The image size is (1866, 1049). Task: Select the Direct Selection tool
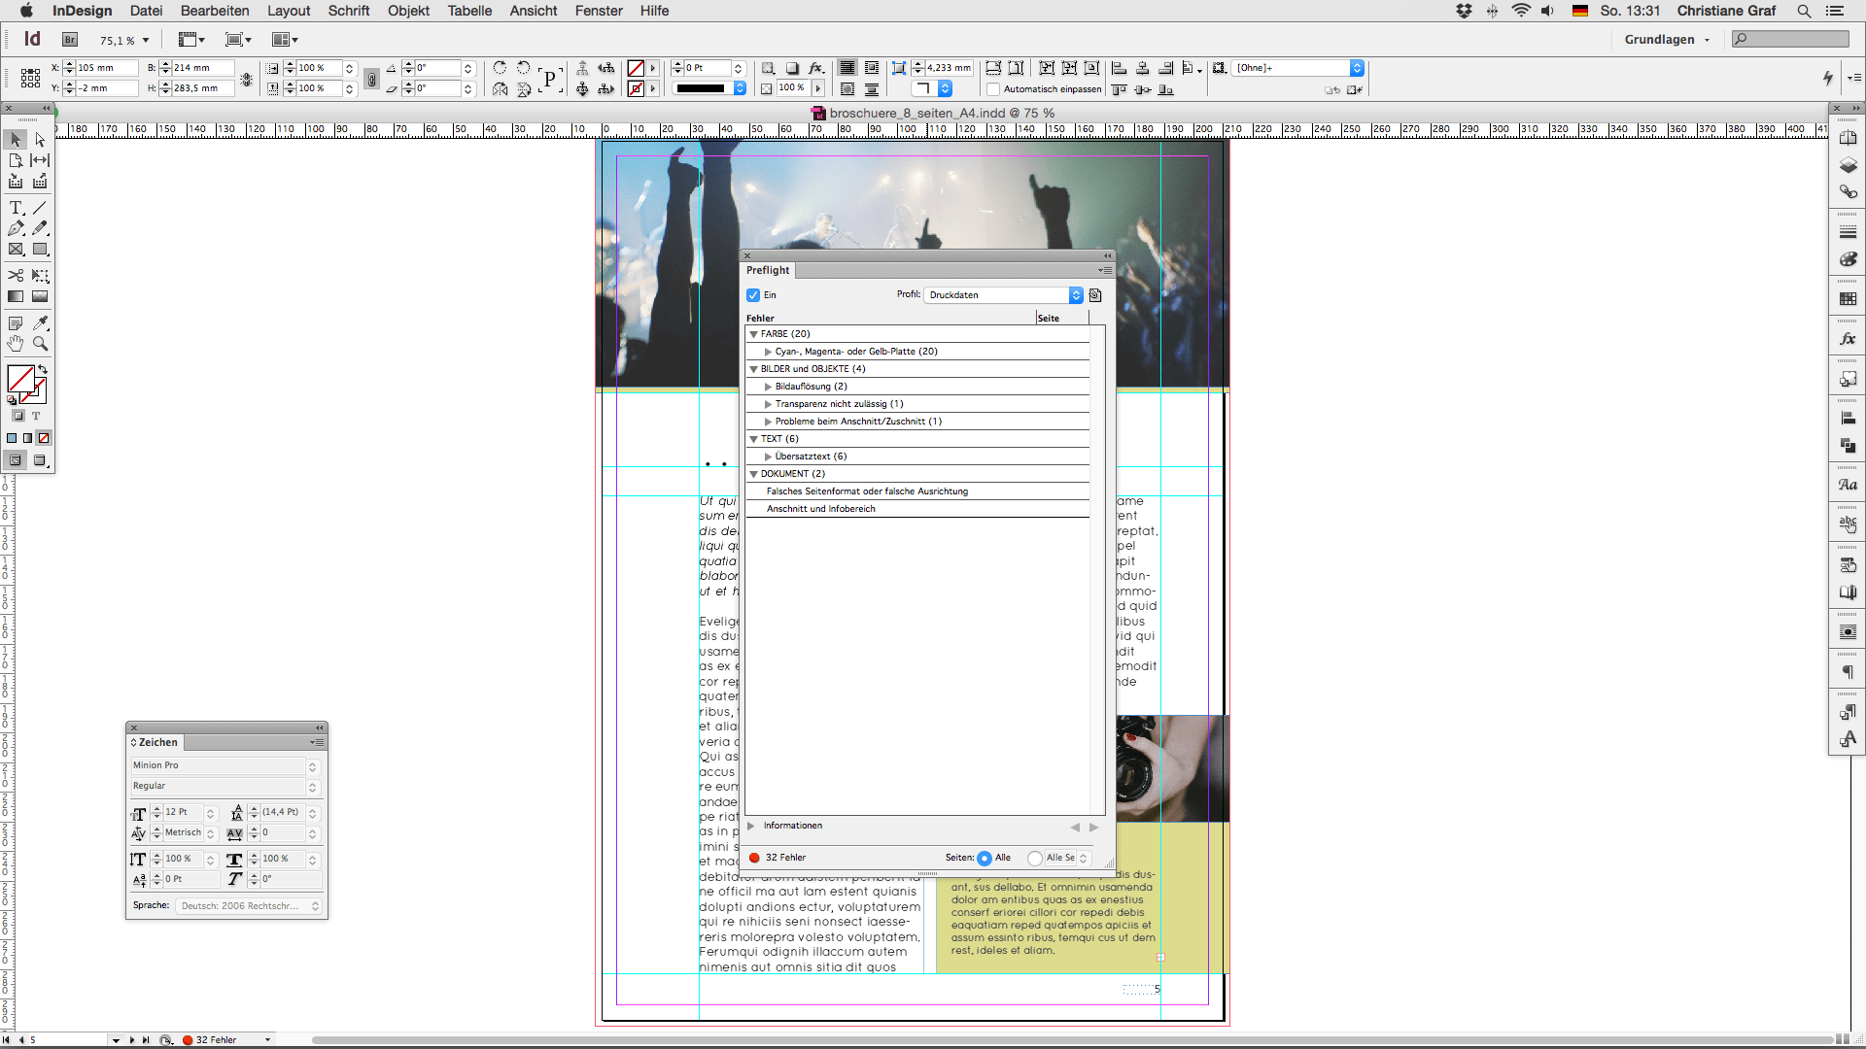pyautogui.click(x=40, y=140)
